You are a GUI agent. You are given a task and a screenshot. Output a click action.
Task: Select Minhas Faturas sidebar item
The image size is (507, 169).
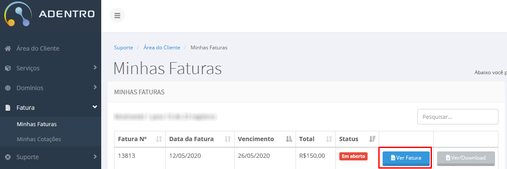[x=37, y=124]
